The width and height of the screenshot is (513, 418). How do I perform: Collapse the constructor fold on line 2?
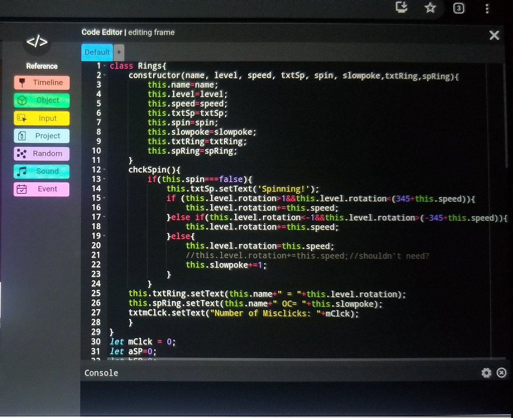104,76
